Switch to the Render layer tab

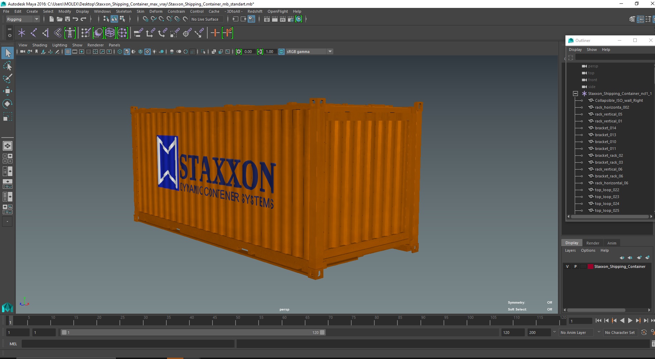(x=593, y=243)
